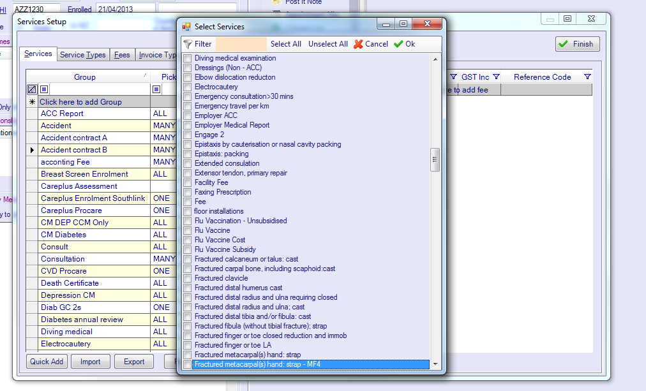646x391 pixels.
Task: Select the Fractured clavicle checkbox
Action: [188, 278]
